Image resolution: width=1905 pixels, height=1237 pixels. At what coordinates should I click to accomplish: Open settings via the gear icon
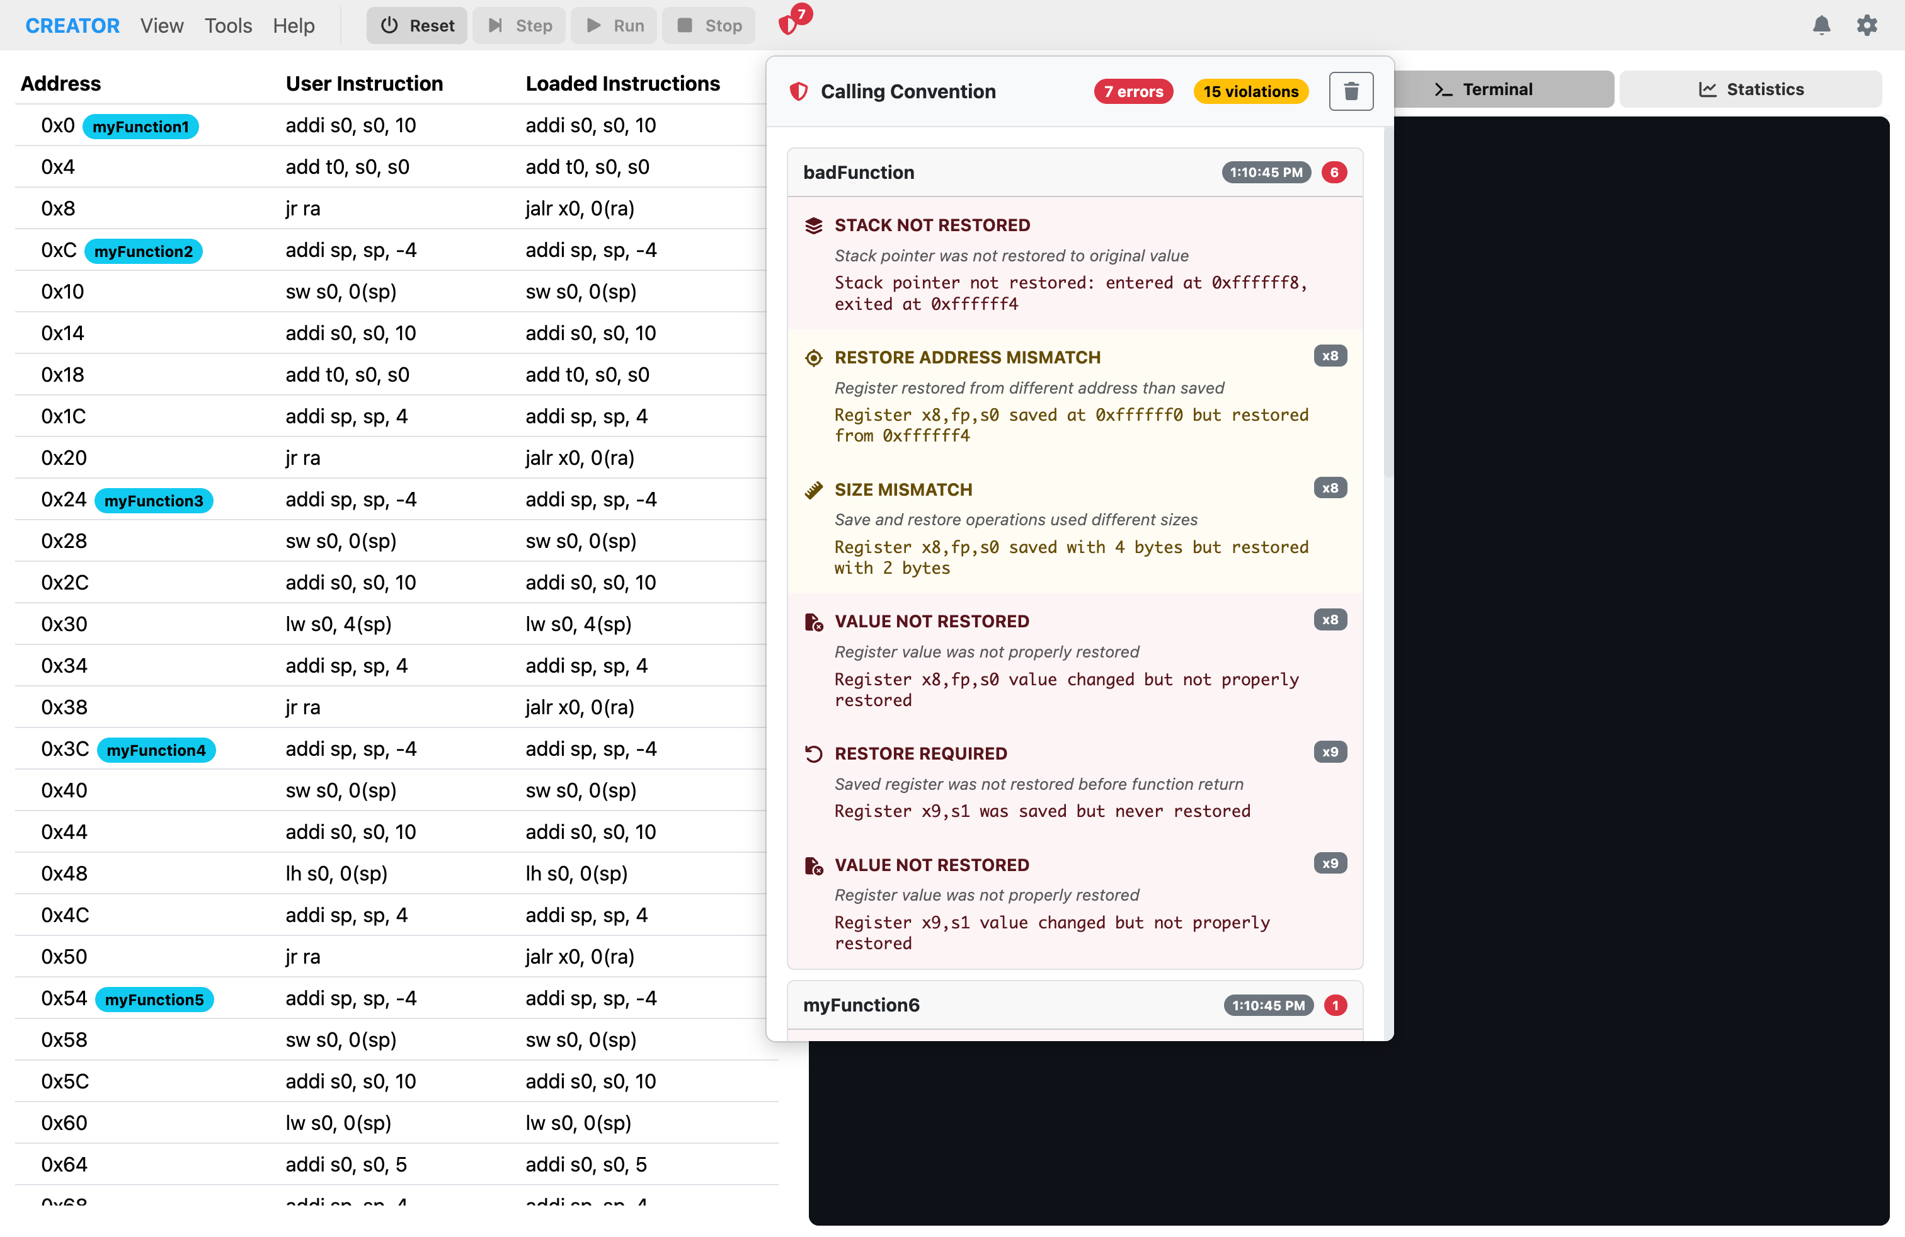pyautogui.click(x=1867, y=26)
